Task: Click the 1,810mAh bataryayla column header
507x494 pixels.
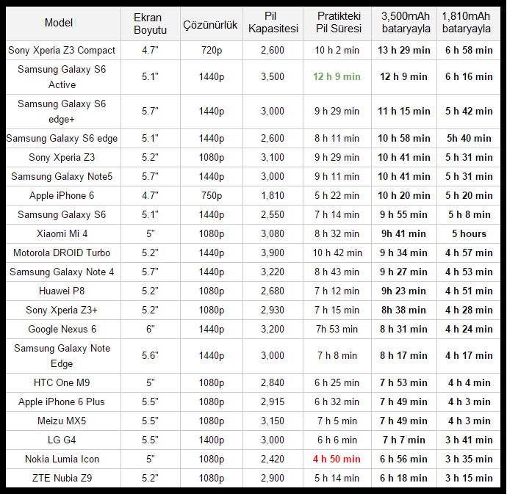Action: coord(467,22)
